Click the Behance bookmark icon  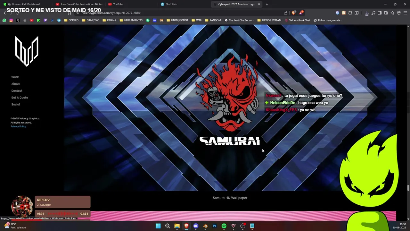[154, 20]
